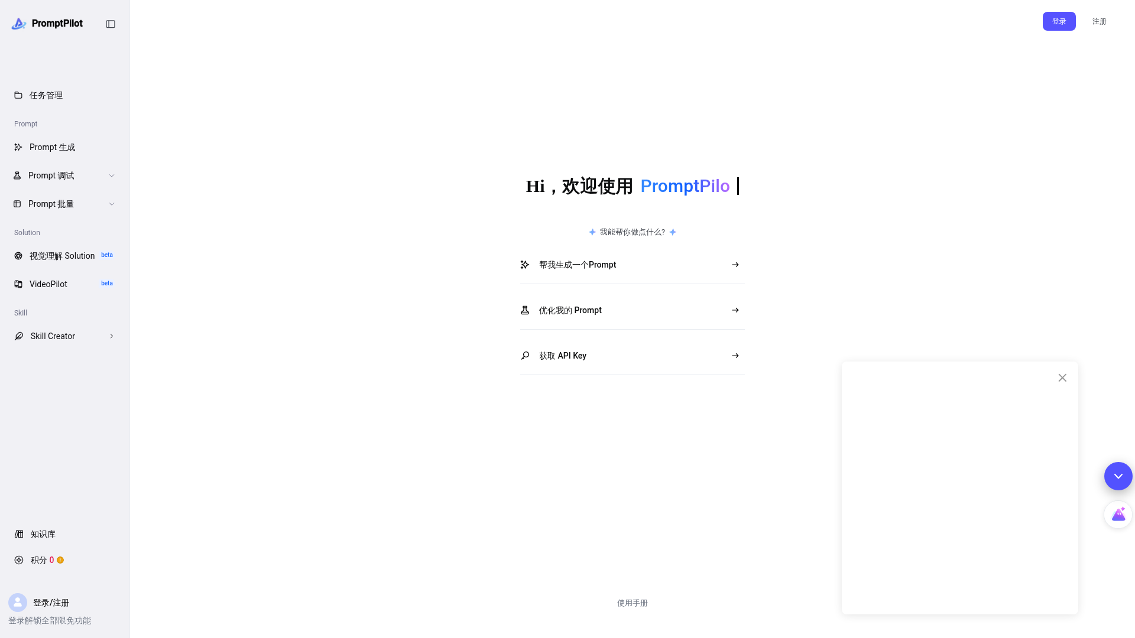
Task: Click the key icon beside 获取 API Key
Action: click(x=525, y=356)
